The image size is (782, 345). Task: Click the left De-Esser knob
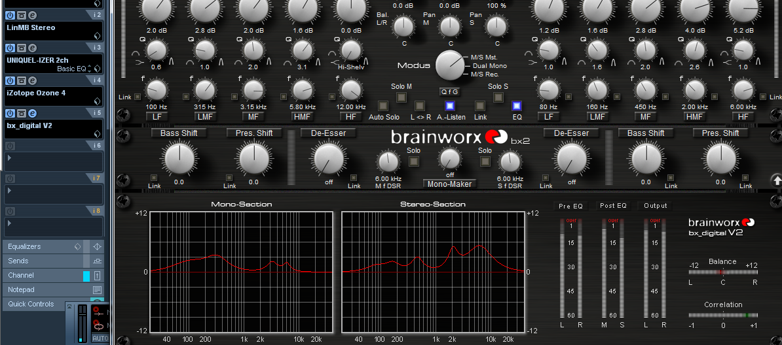click(x=329, y=159)
